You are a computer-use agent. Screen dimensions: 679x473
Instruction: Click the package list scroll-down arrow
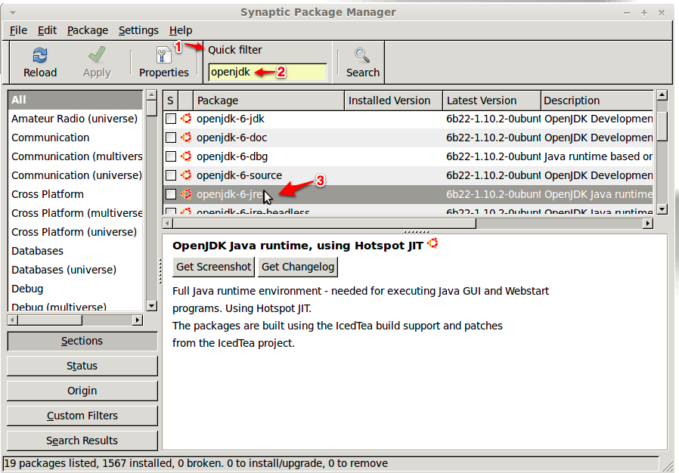point(662,209)
